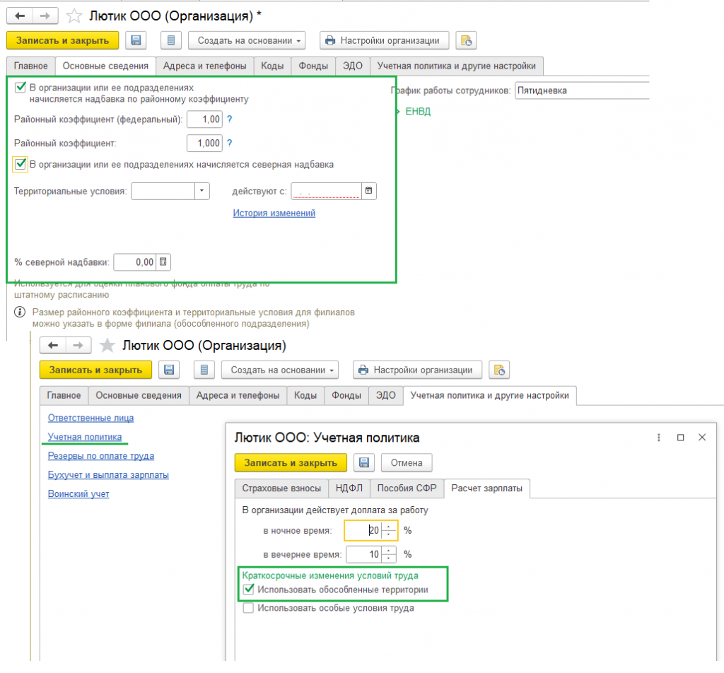Toggle favorite star in the top organization form
Image resolution: width=724 pixels, height=673 pixels.
click(x=74, y=16)
